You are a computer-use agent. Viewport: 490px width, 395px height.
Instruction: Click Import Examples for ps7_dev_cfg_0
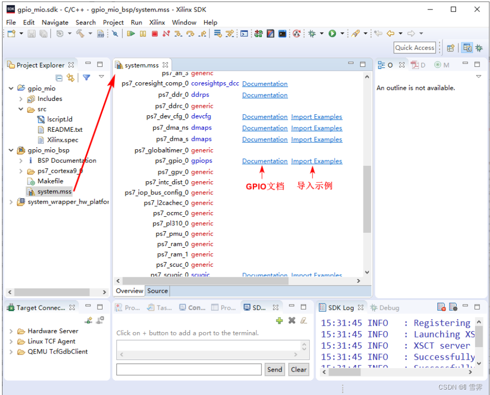tap(316, 117)
